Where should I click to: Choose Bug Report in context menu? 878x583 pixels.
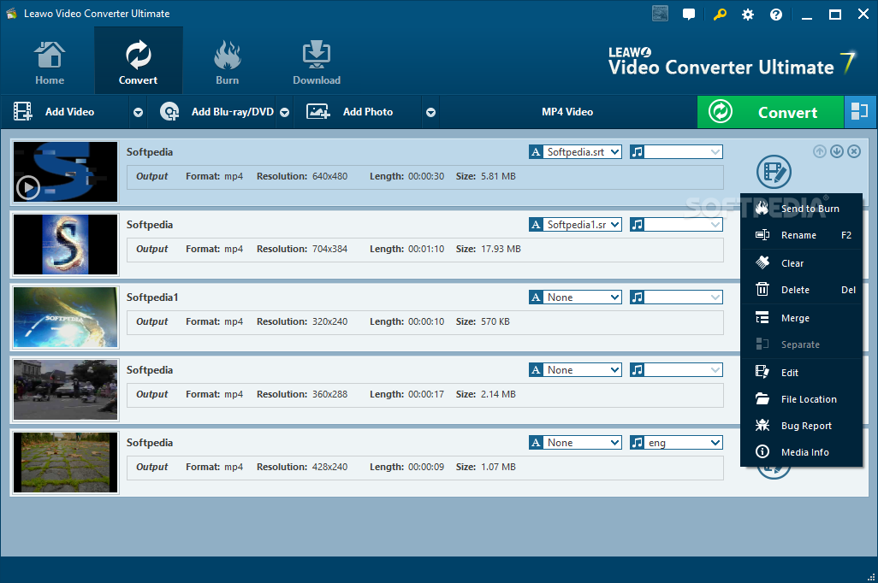[x=801, y=426]
